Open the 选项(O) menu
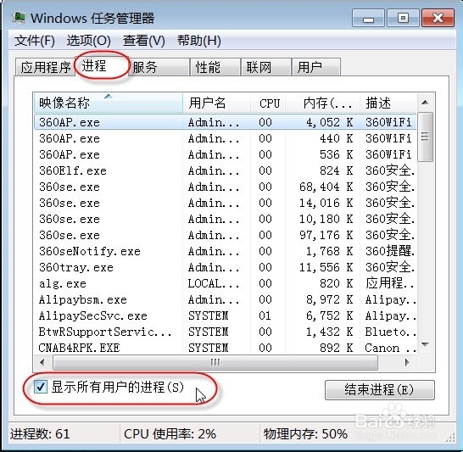 88,41
